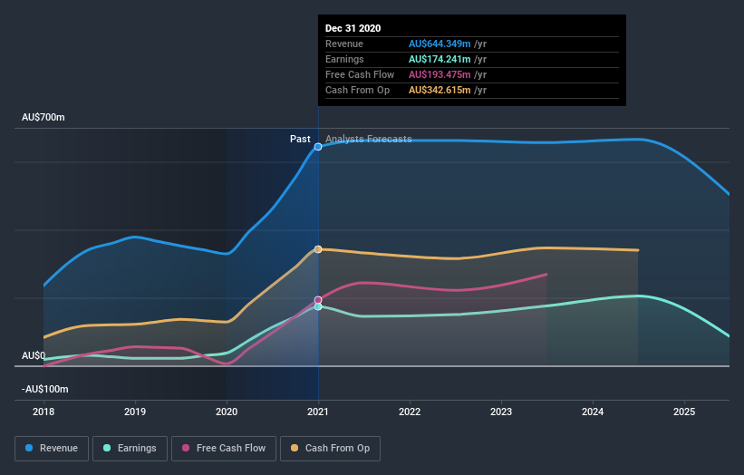Select the 2018 x-axis label
The height and width of the screenshot is (475, 744).
(x=43, y=412)
